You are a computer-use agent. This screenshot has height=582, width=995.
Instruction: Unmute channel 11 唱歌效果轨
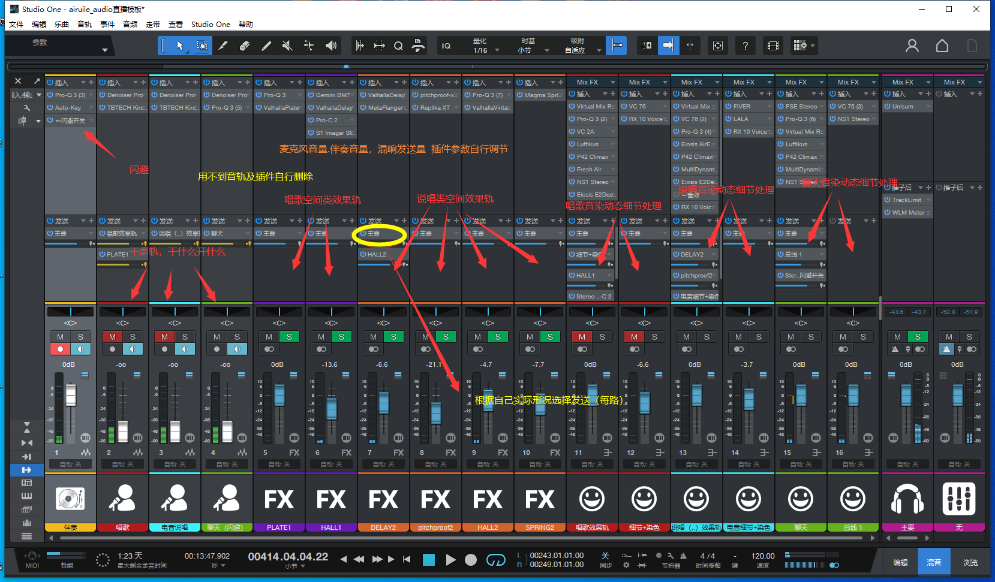[582, 337]
